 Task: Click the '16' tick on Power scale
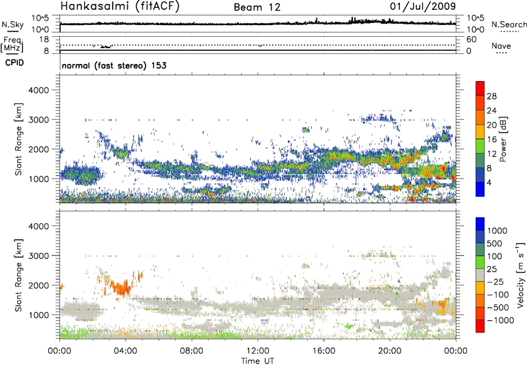point(491,140)
